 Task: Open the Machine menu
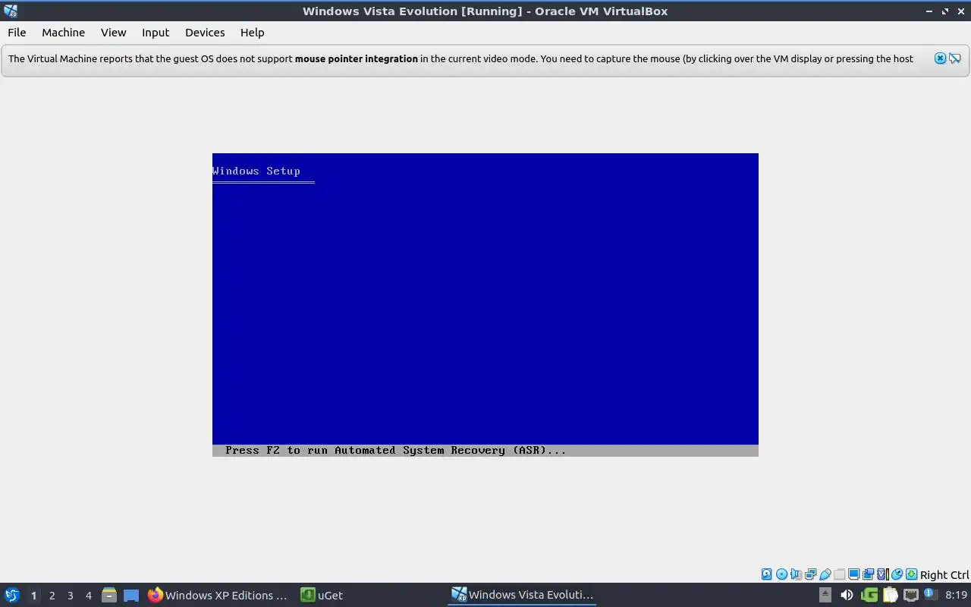(63, 33)
